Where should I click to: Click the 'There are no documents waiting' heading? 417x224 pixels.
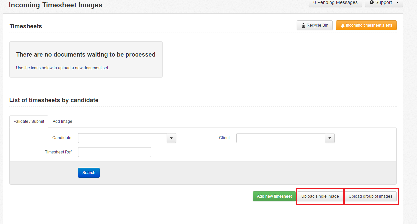coord(86,55)
